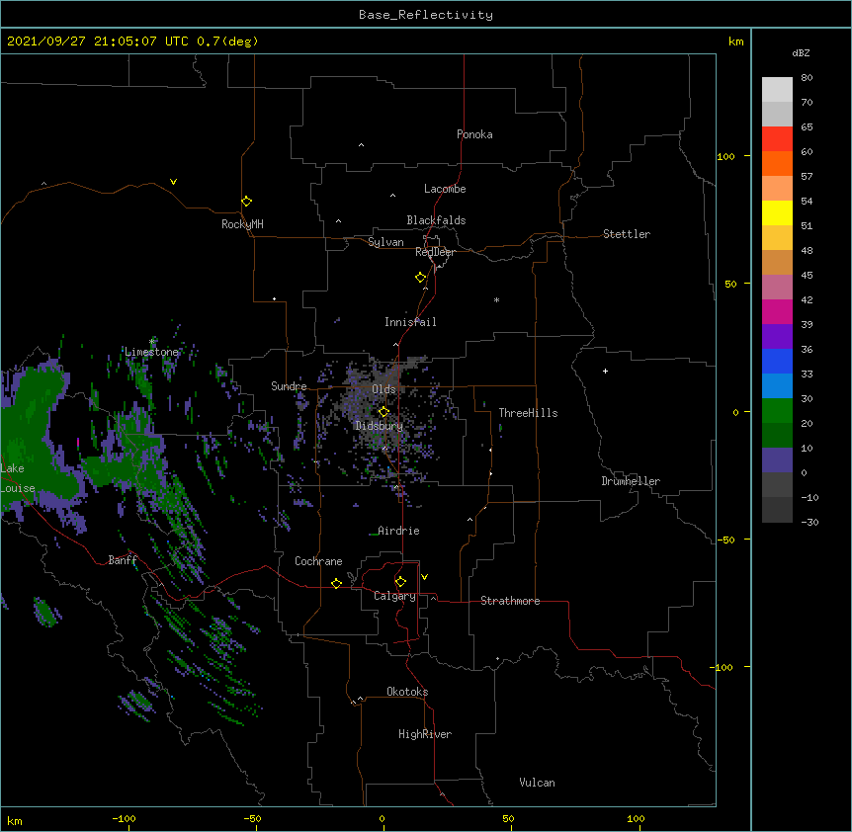The width and height of the screenshot is (852, 832).
Task: Click the Ponoka city label
Action: click(474, 134)
